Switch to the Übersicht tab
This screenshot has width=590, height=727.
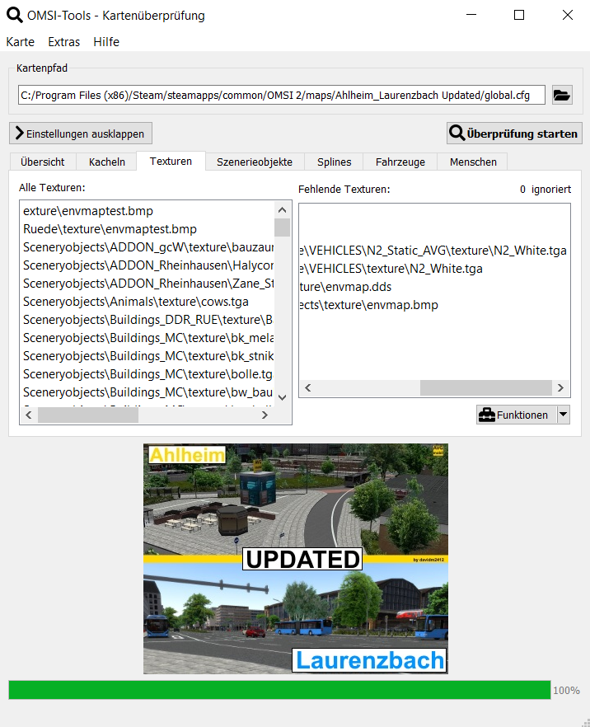tap(43, 162)
